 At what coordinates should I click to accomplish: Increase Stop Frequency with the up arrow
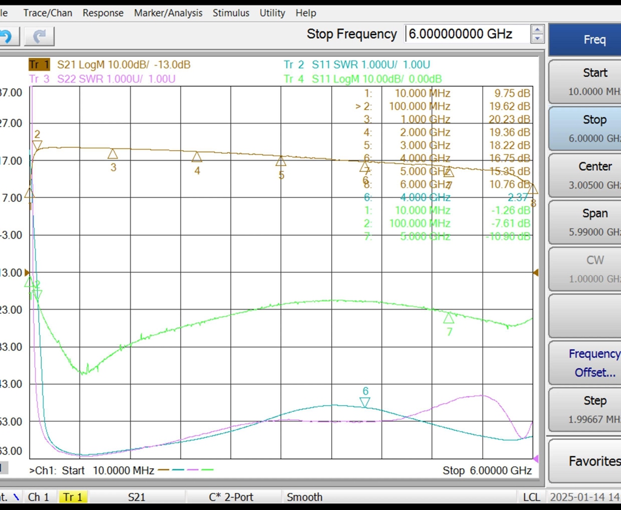point(537,29)
